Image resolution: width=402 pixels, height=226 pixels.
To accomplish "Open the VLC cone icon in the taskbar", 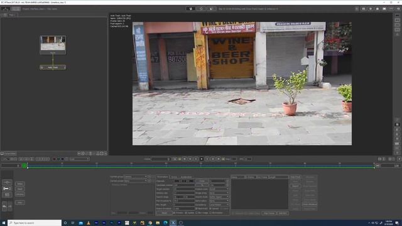I will (x=89, y=223).
